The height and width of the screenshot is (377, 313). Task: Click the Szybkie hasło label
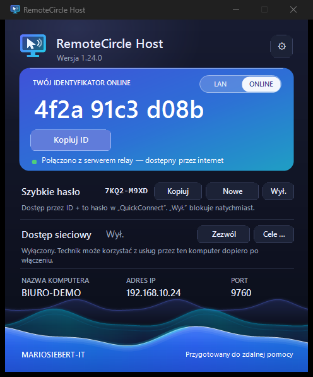click(x=50, y=192)
